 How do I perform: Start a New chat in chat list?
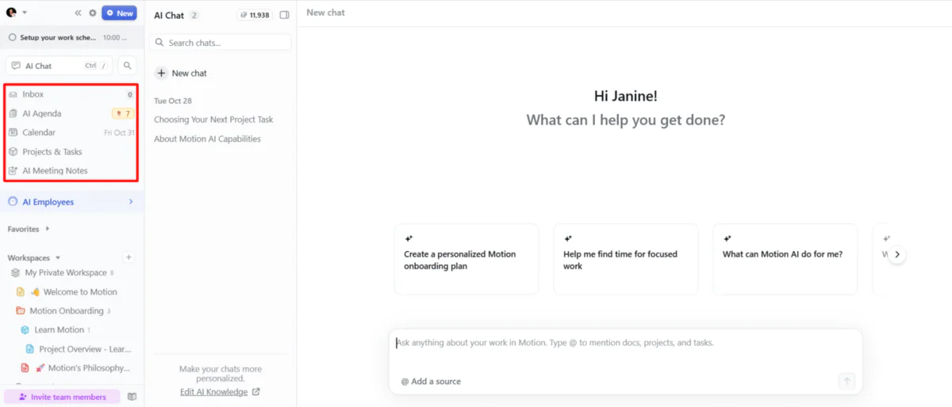pos(181,73)
